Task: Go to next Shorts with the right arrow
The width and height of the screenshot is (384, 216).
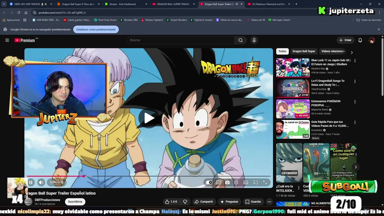Action: coord(356,167)
